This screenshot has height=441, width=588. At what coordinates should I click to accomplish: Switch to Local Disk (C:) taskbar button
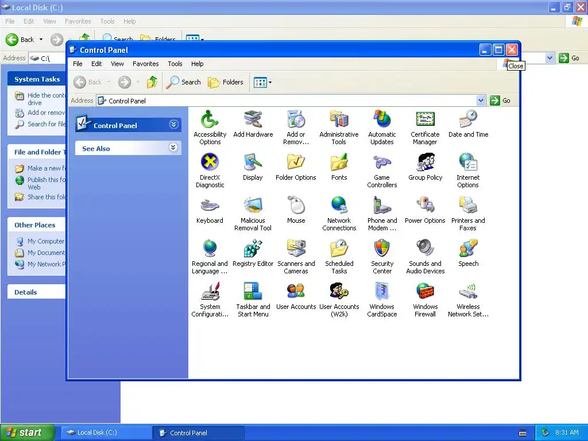(106, 432)
